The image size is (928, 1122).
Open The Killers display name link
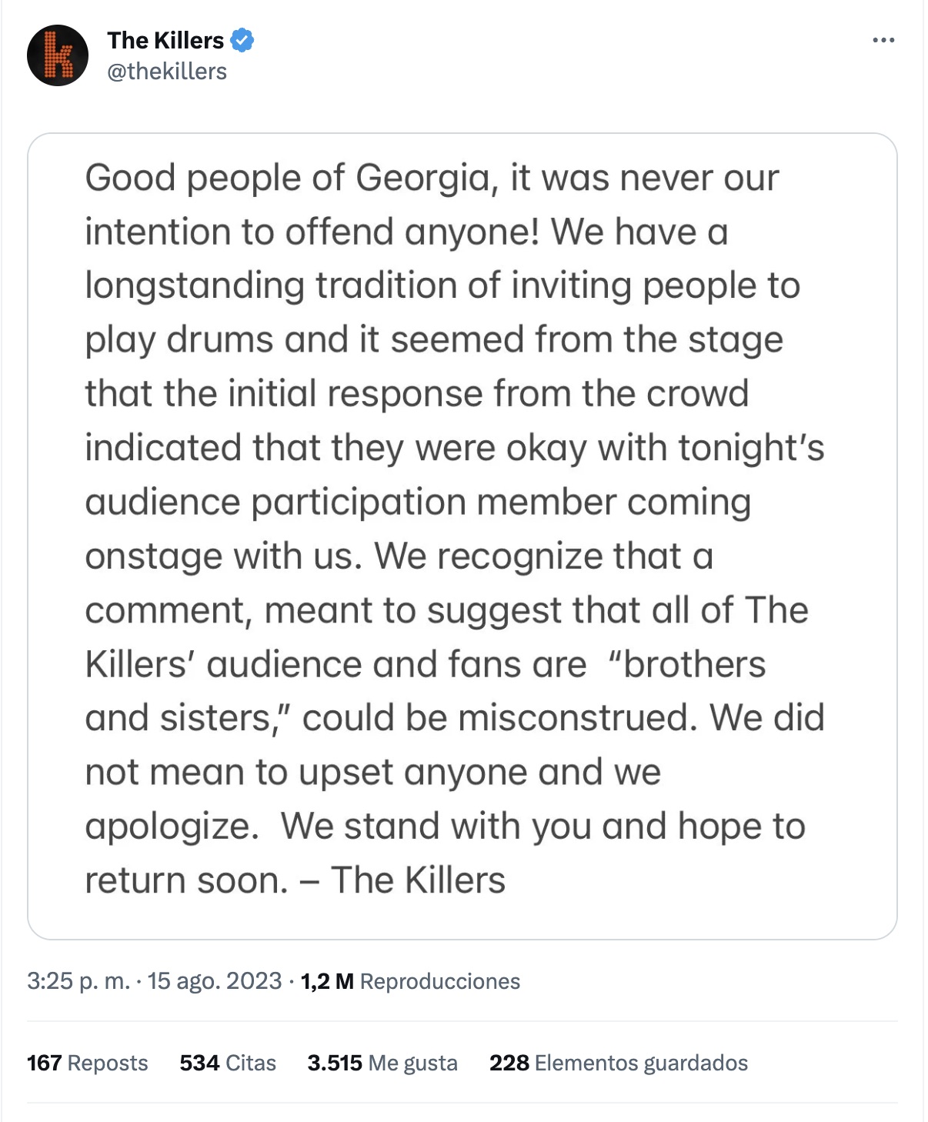pos(165,40)
